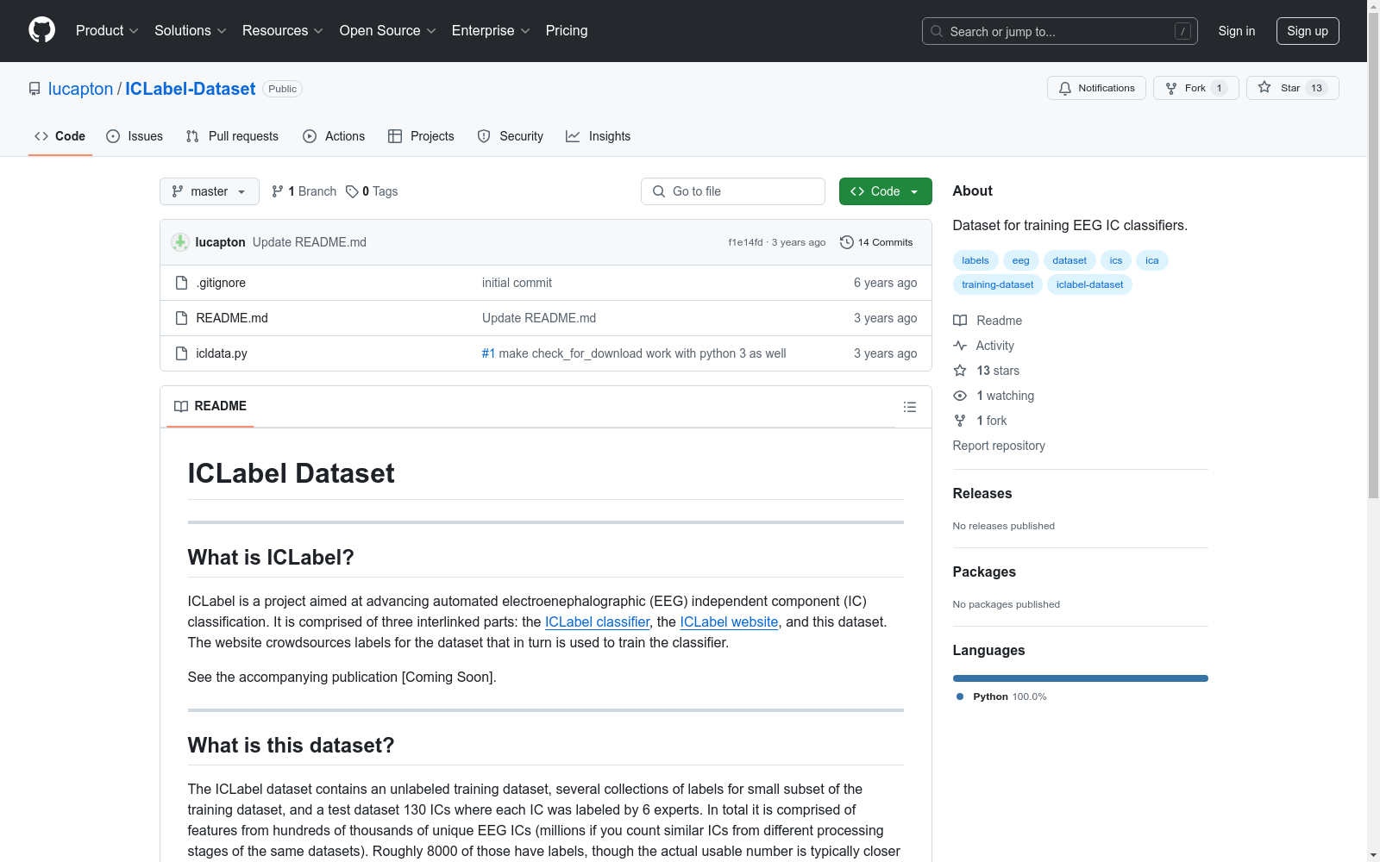Click the icldata.py file icon
This screenshot has width=1380, height=862.
[x=181, y=353]
